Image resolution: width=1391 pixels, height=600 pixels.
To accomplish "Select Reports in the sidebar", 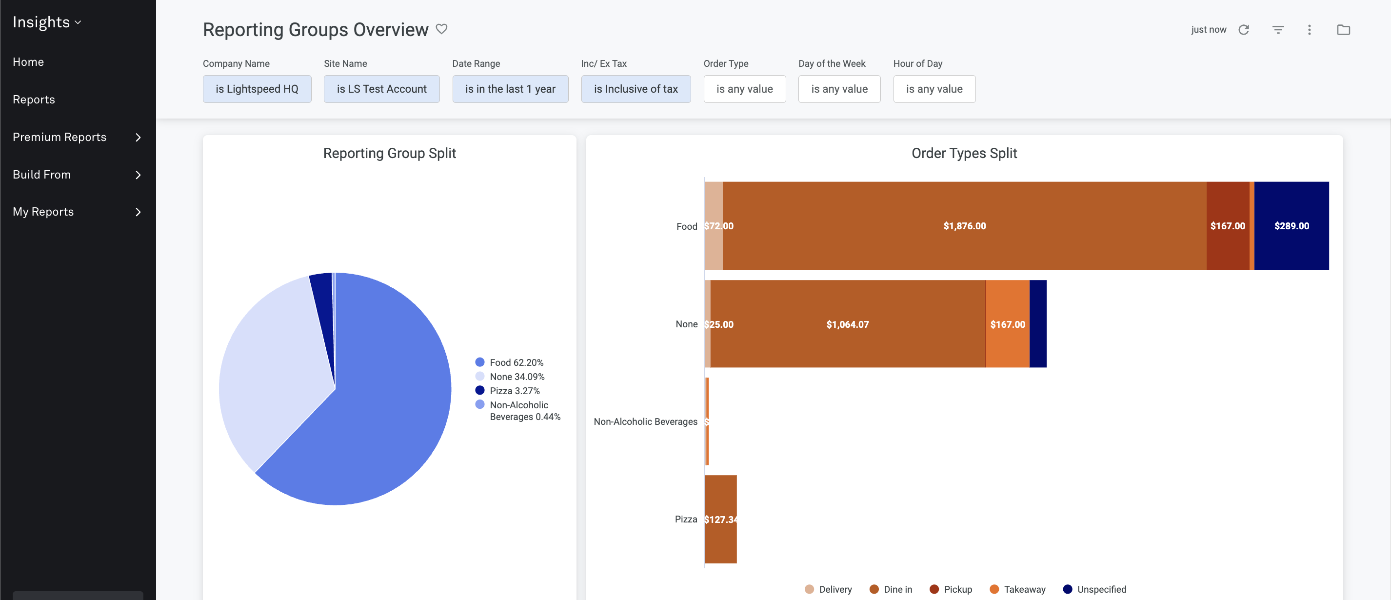I will coord(34,100).
